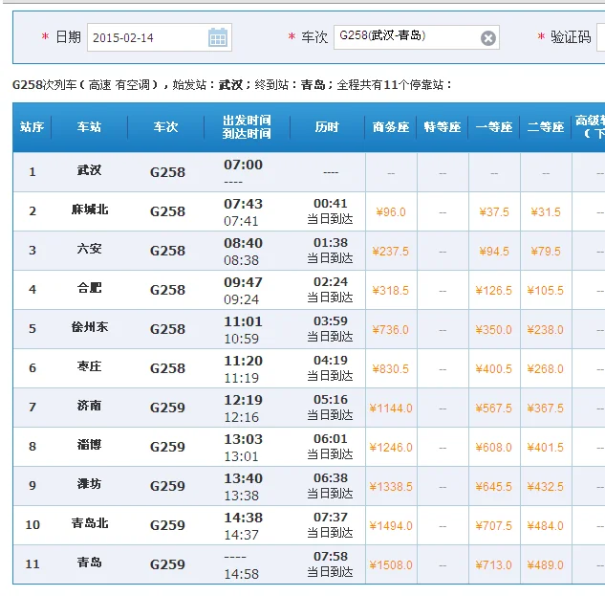Screen dimensions: 605x596
Task: Click departure time 07:00 for 武汉
Action: coord(243,165)
